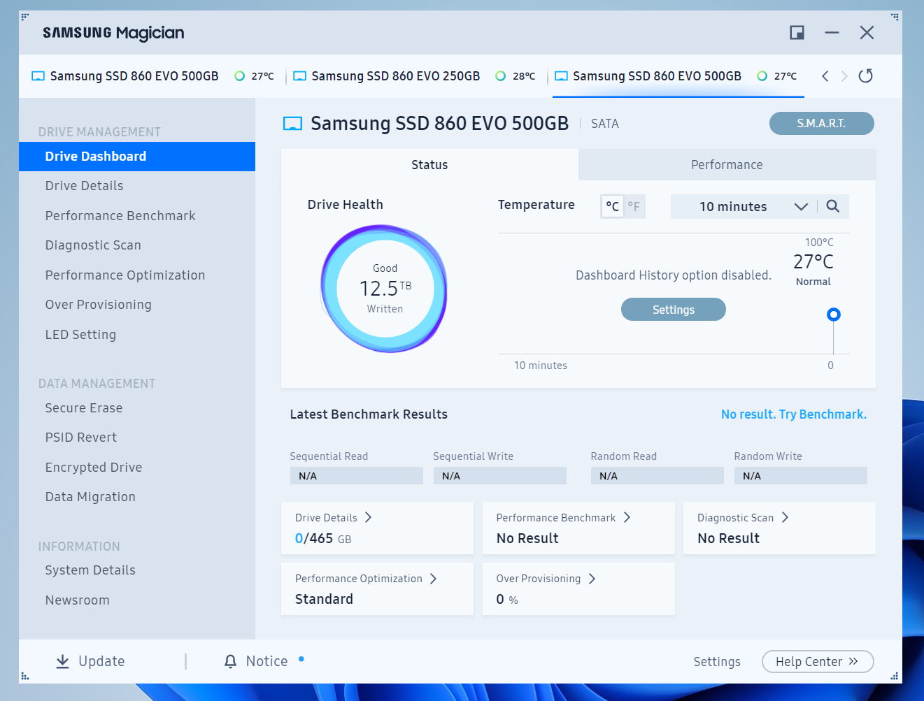924x701 pixels.
Task: Open Help Center double-arrow button
Action: click(818, 661)
